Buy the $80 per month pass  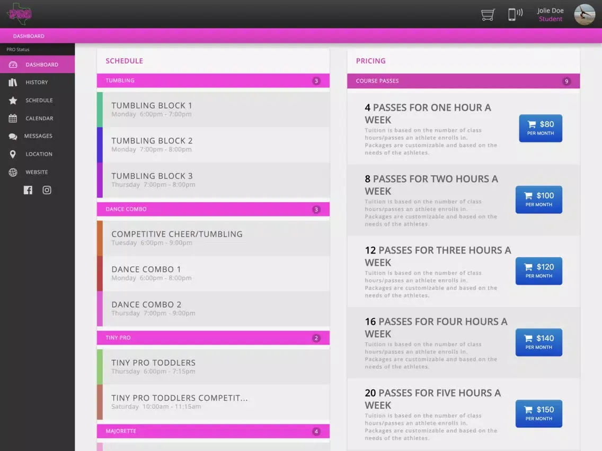[541, 128]
